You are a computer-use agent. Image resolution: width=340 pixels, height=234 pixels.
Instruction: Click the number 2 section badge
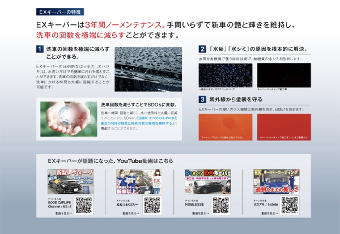(202, 49)
